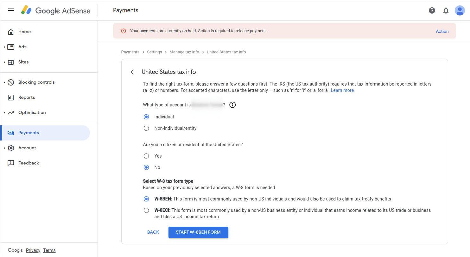Open the account profile avatar
The image size is (470, 257).
[460, 10]
